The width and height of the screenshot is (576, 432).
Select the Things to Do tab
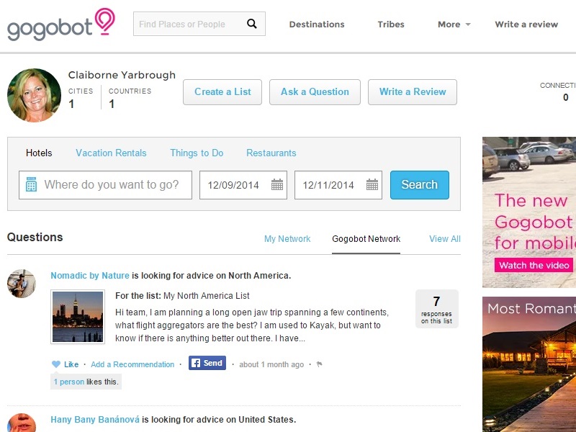[197, 153]
